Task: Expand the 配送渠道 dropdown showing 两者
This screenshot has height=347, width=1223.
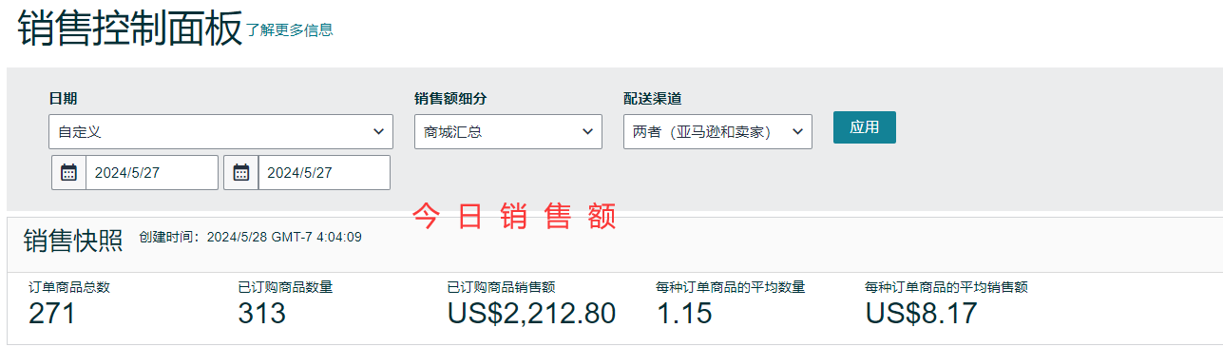Action: pos(717,131)
